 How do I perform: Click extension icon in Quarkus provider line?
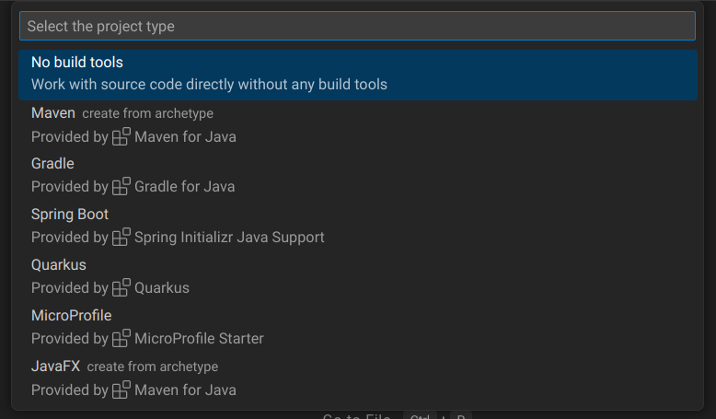121,288
